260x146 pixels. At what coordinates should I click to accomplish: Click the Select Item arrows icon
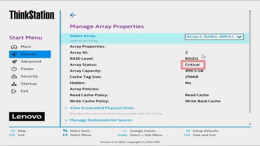click(x=65, y=131)
